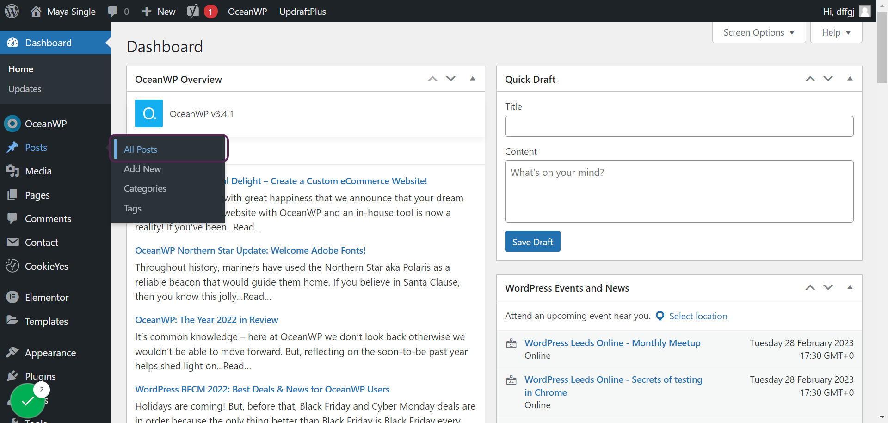Click the Pages icon in sidebar
Image resolution: width=888 pixels, height=423 pixels.
point(12,195)
